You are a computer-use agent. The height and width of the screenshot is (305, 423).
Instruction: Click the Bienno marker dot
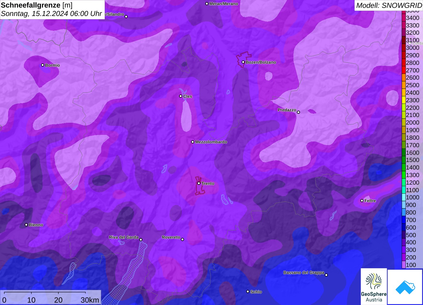(26, 225)
